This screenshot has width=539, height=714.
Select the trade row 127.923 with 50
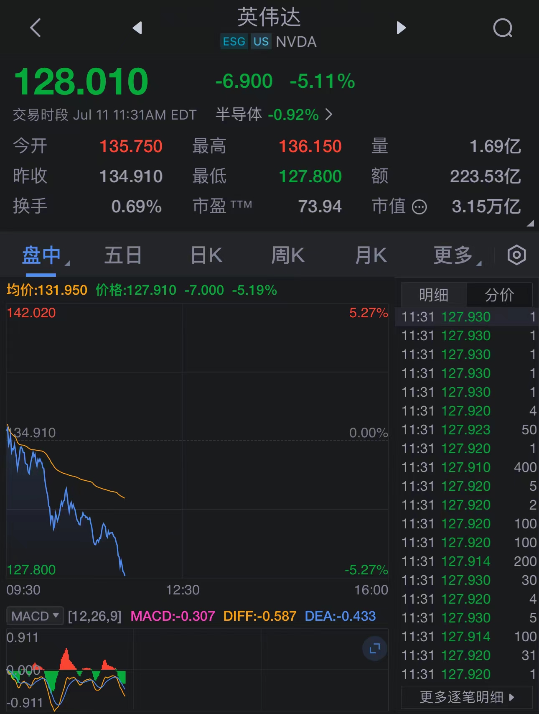tap(467, 430)
